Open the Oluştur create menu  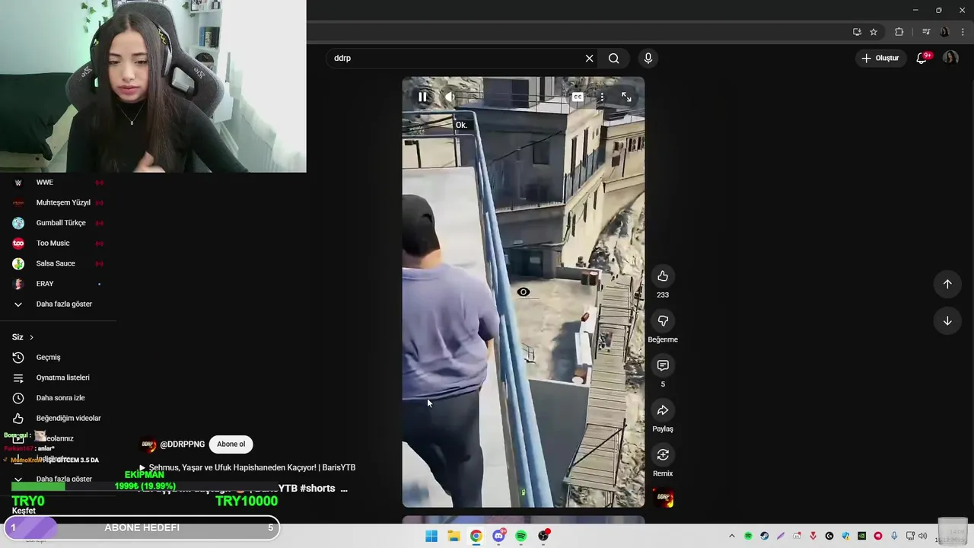click(880, 58)
